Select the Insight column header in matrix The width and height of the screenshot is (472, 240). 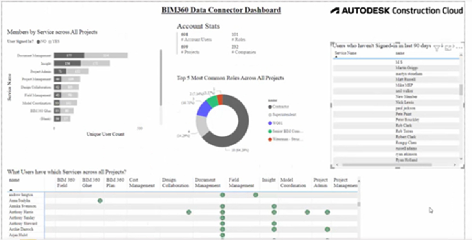pos(269,180)
